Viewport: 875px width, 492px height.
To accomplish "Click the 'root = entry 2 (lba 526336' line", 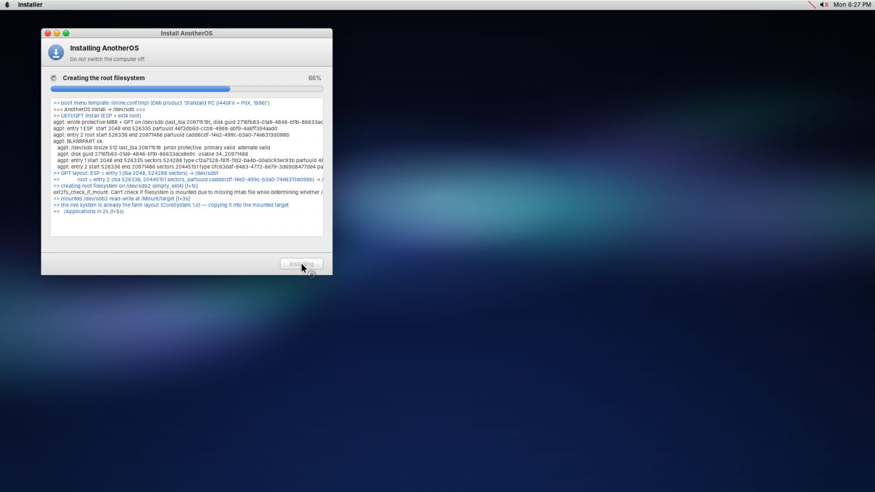I will coord(188,180).
